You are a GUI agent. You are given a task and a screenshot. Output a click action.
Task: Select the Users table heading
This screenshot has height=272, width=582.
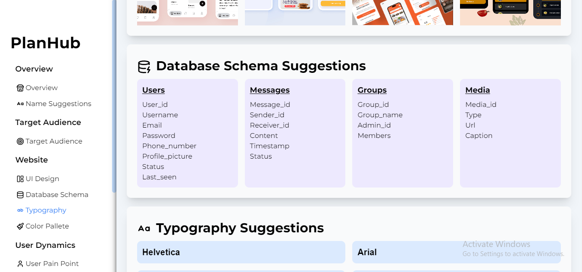pyautogui.click(x=153, y=90)
